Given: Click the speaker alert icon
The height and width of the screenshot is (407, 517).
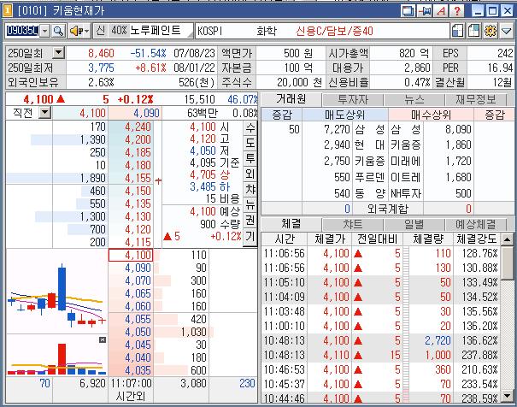Looking at the screenshot, I should (x=76, y=31).
